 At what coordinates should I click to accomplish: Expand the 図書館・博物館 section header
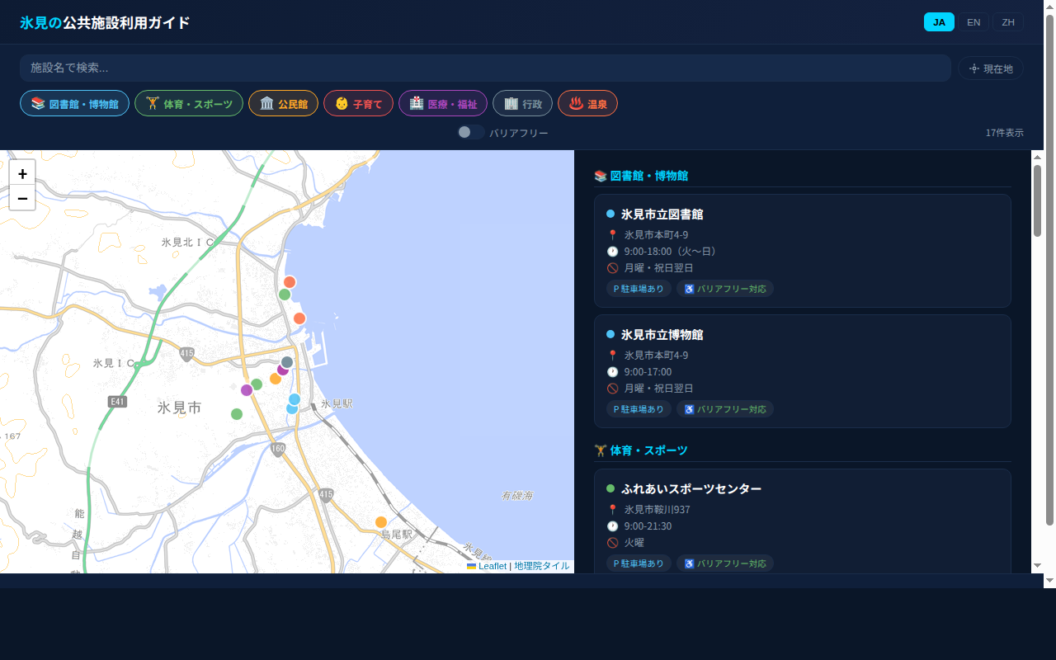coord(642,176)
